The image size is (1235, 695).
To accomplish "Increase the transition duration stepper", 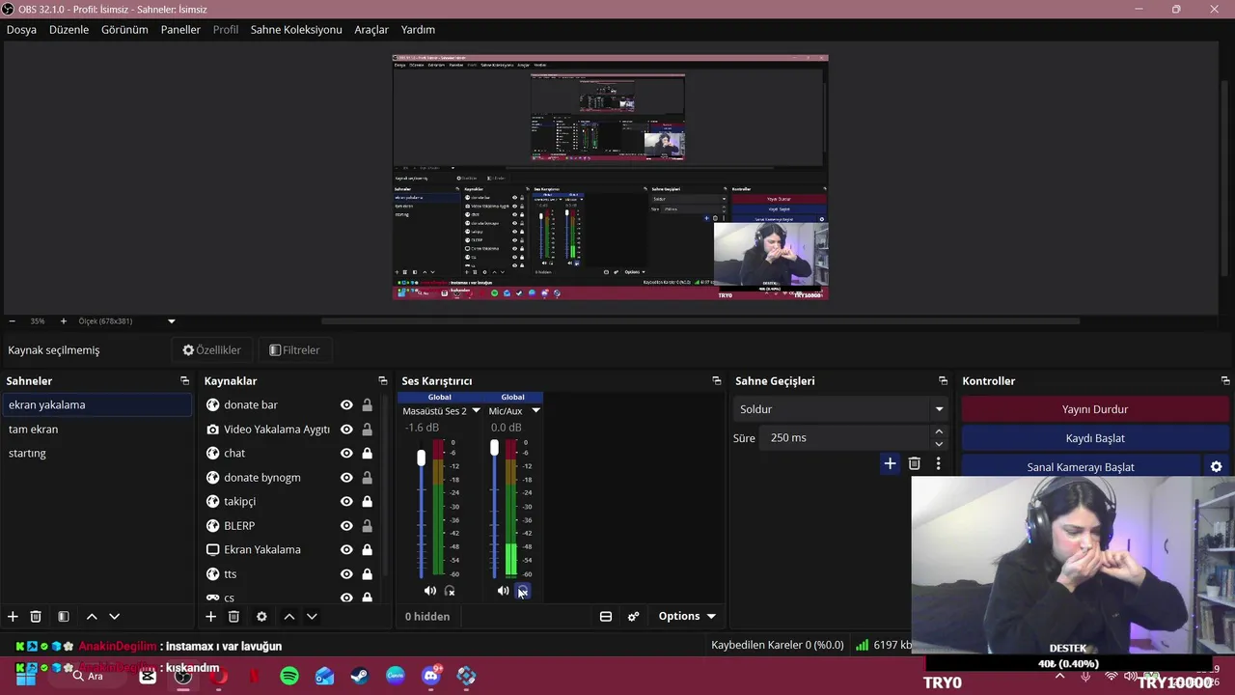I will tap(939, 432).
